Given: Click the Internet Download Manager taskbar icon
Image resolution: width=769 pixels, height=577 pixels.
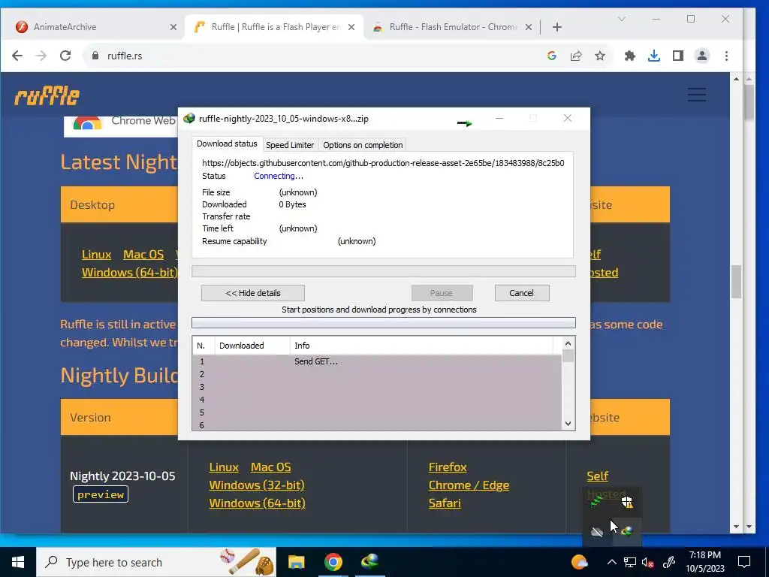Looking at the screenshot, I should coord(369,562).
